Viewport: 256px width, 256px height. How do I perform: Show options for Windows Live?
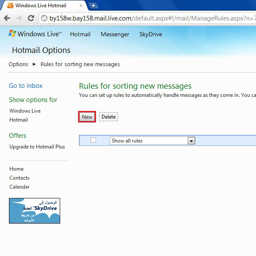click(x=25, y=111)
